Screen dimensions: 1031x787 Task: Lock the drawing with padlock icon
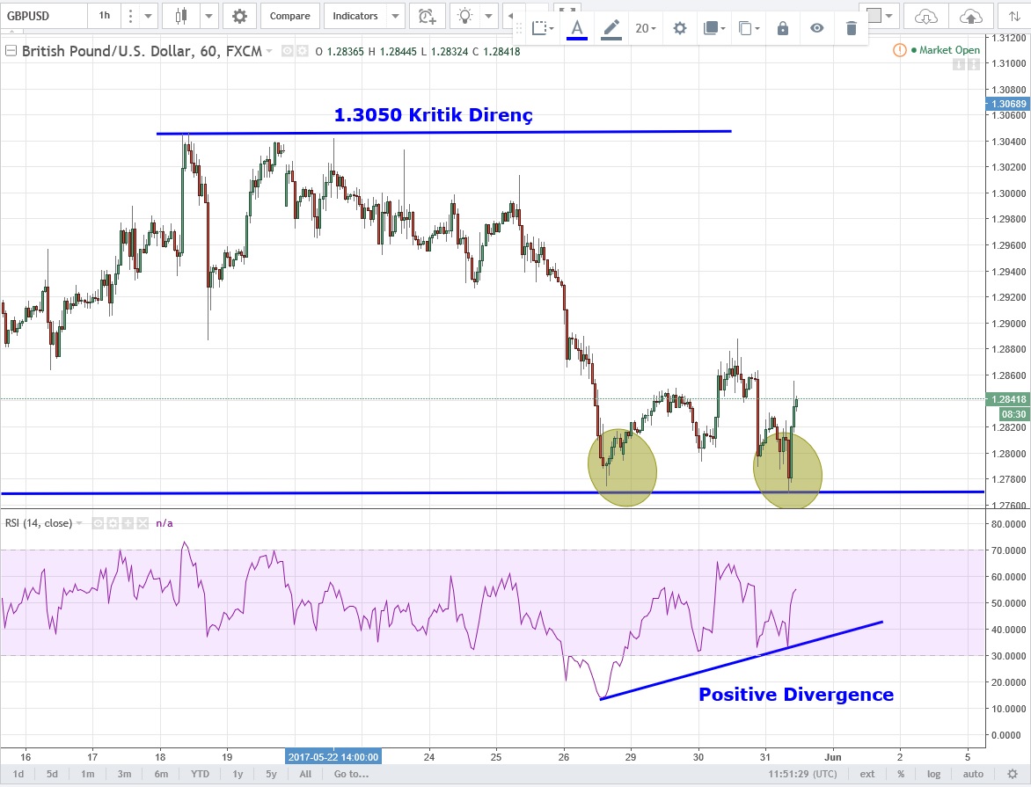tap(782, 28)
